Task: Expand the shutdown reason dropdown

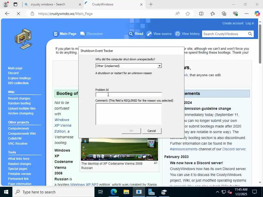Action: pyautogui.click(x=159, y=66)
